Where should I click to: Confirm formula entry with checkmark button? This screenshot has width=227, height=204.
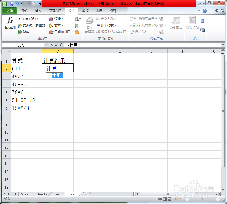pyautogui.click(x=56, y=45)
